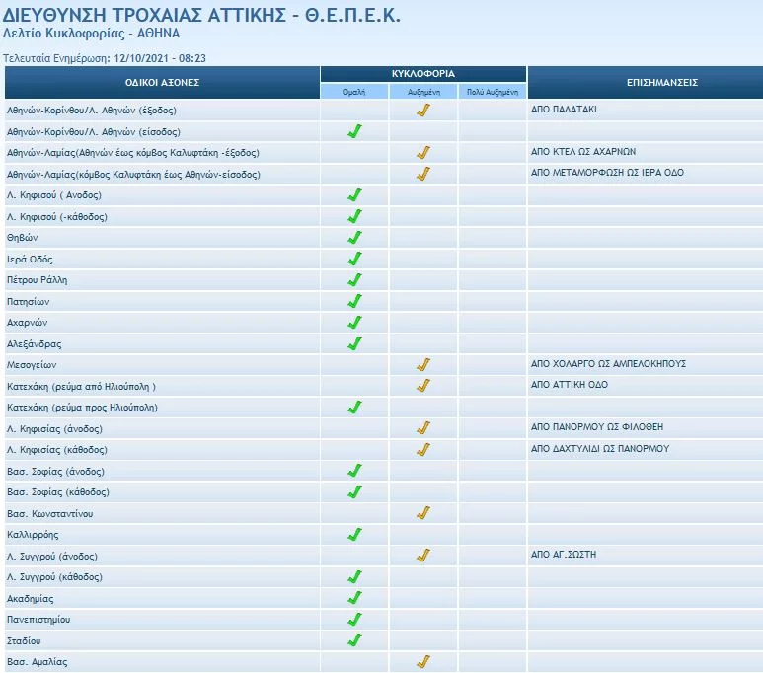Click green checkmark in Σταδίου row
The image size is (763, 673).
[x=354, y=640]
